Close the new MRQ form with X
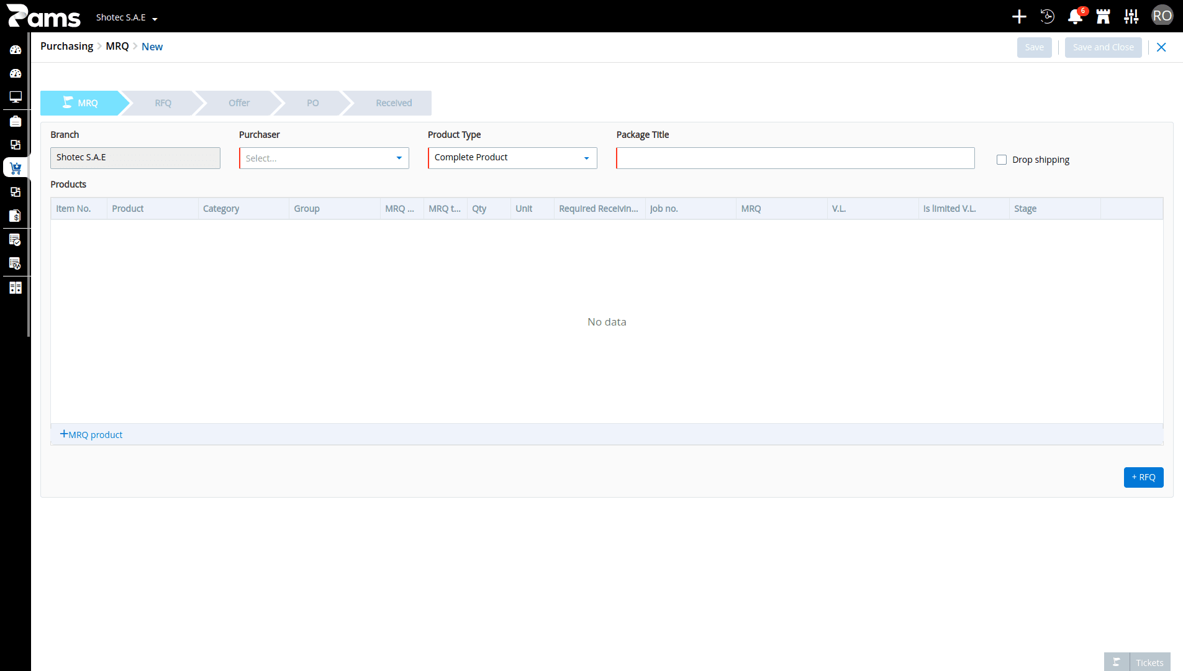Screen dimensions: 1183x671 coord(1161,47)
